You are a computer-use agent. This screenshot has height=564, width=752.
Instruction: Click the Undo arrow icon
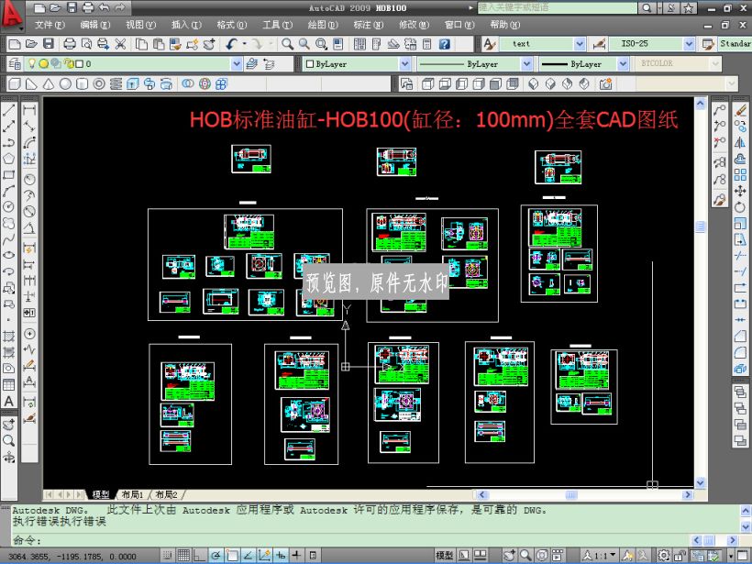pyautogui.click(x=231, y=44)
